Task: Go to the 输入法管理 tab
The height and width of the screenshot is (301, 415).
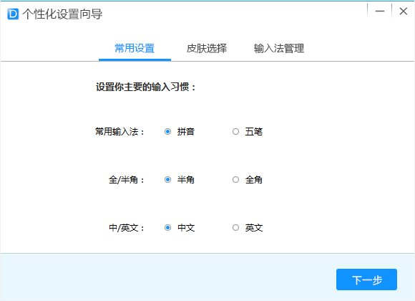Action: (279, 49)
